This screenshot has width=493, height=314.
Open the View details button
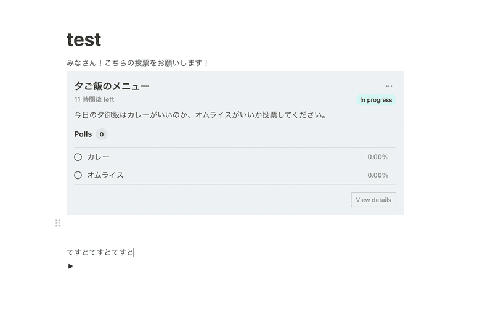[x=373, y=200]
